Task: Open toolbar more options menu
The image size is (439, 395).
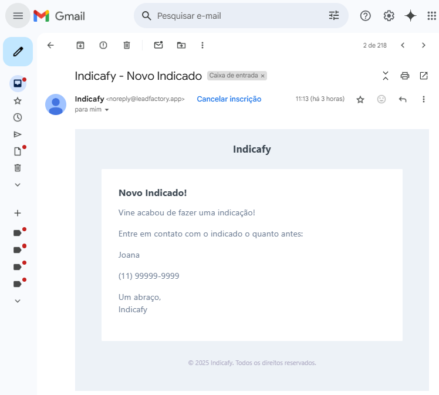Action: pos(202,45)
